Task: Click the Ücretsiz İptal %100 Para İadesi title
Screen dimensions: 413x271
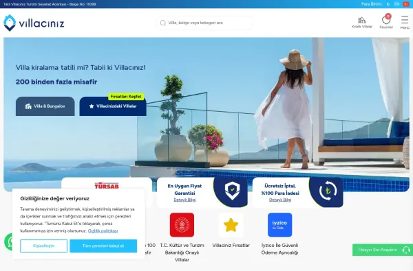Action: pos(280,189)
